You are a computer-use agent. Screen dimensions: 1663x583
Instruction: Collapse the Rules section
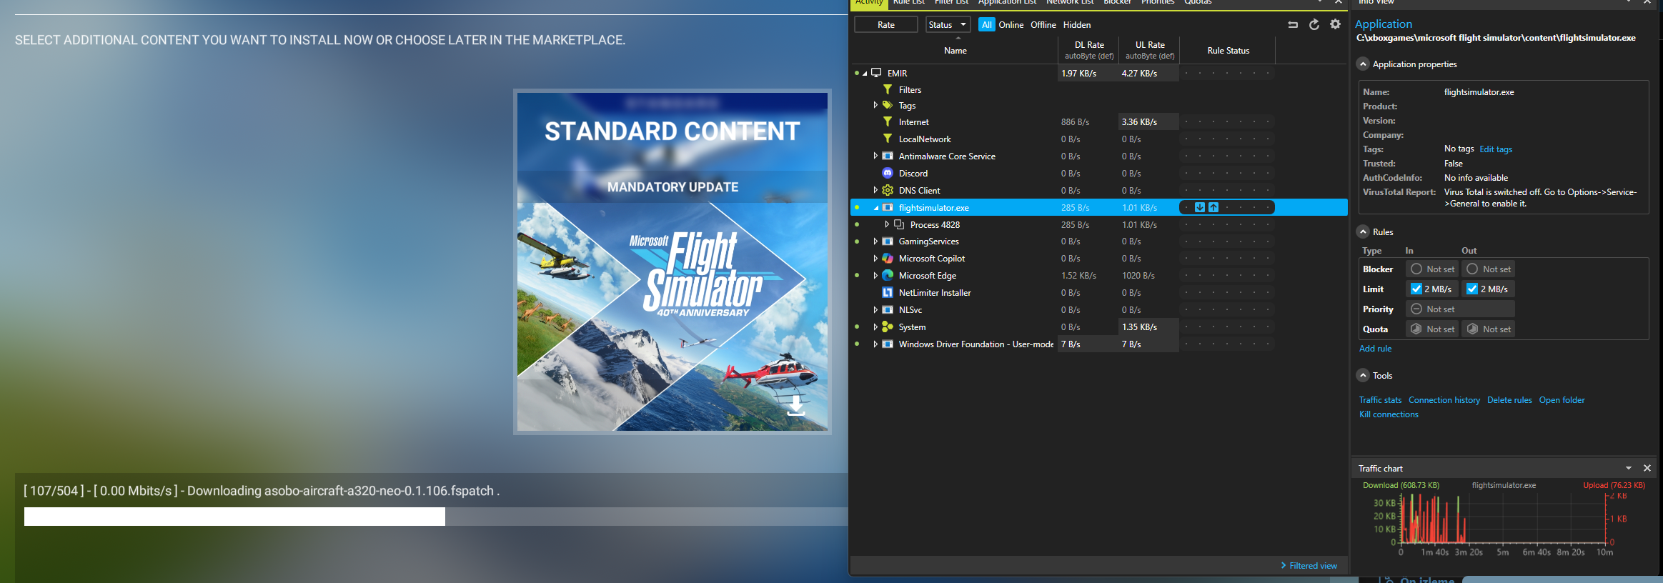coord(1363,232)
